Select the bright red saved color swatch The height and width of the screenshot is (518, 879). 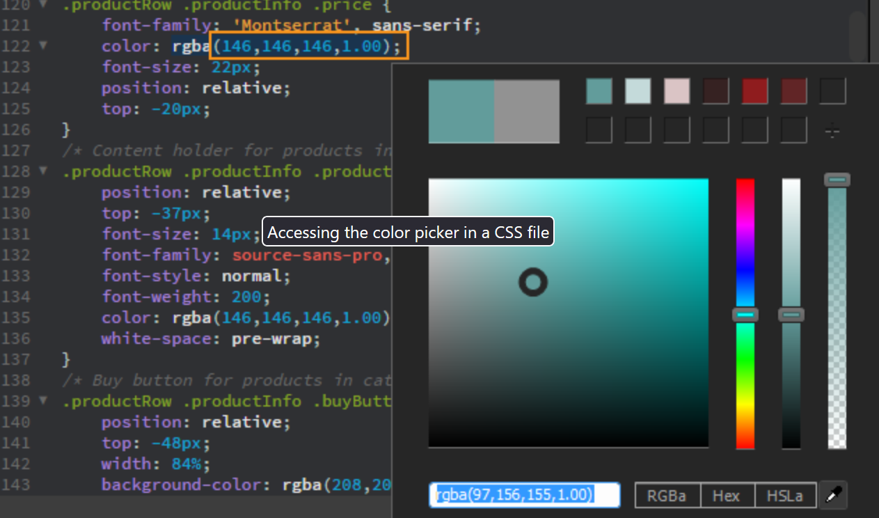755,91
